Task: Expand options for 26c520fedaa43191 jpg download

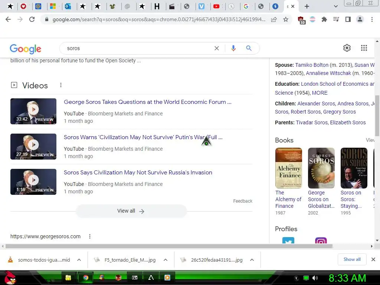Action: (x=252, y=260)
